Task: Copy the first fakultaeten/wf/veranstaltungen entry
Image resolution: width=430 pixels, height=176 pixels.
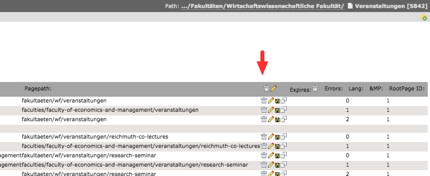Action: pyautogui.click(x=284, y=101)
